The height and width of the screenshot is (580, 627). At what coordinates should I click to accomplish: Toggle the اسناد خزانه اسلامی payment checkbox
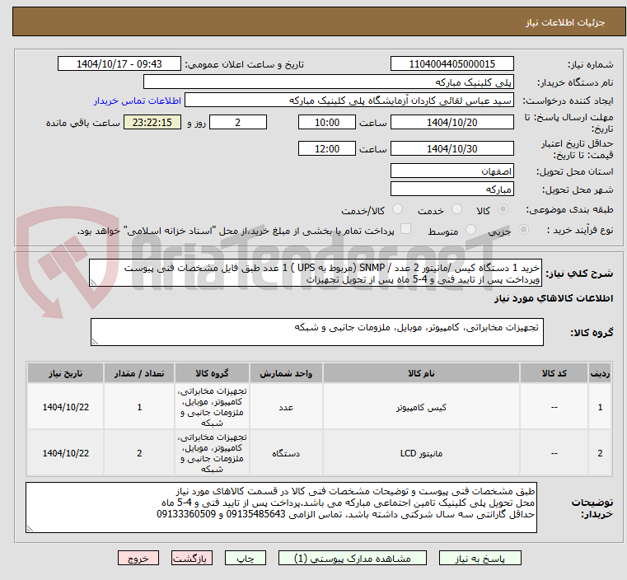[405, 229]
